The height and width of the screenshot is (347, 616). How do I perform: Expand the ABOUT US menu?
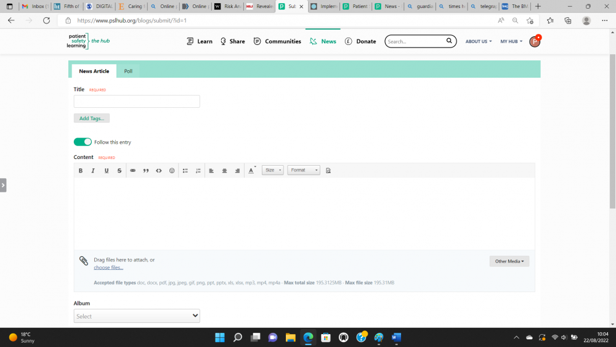click(479, 41)
